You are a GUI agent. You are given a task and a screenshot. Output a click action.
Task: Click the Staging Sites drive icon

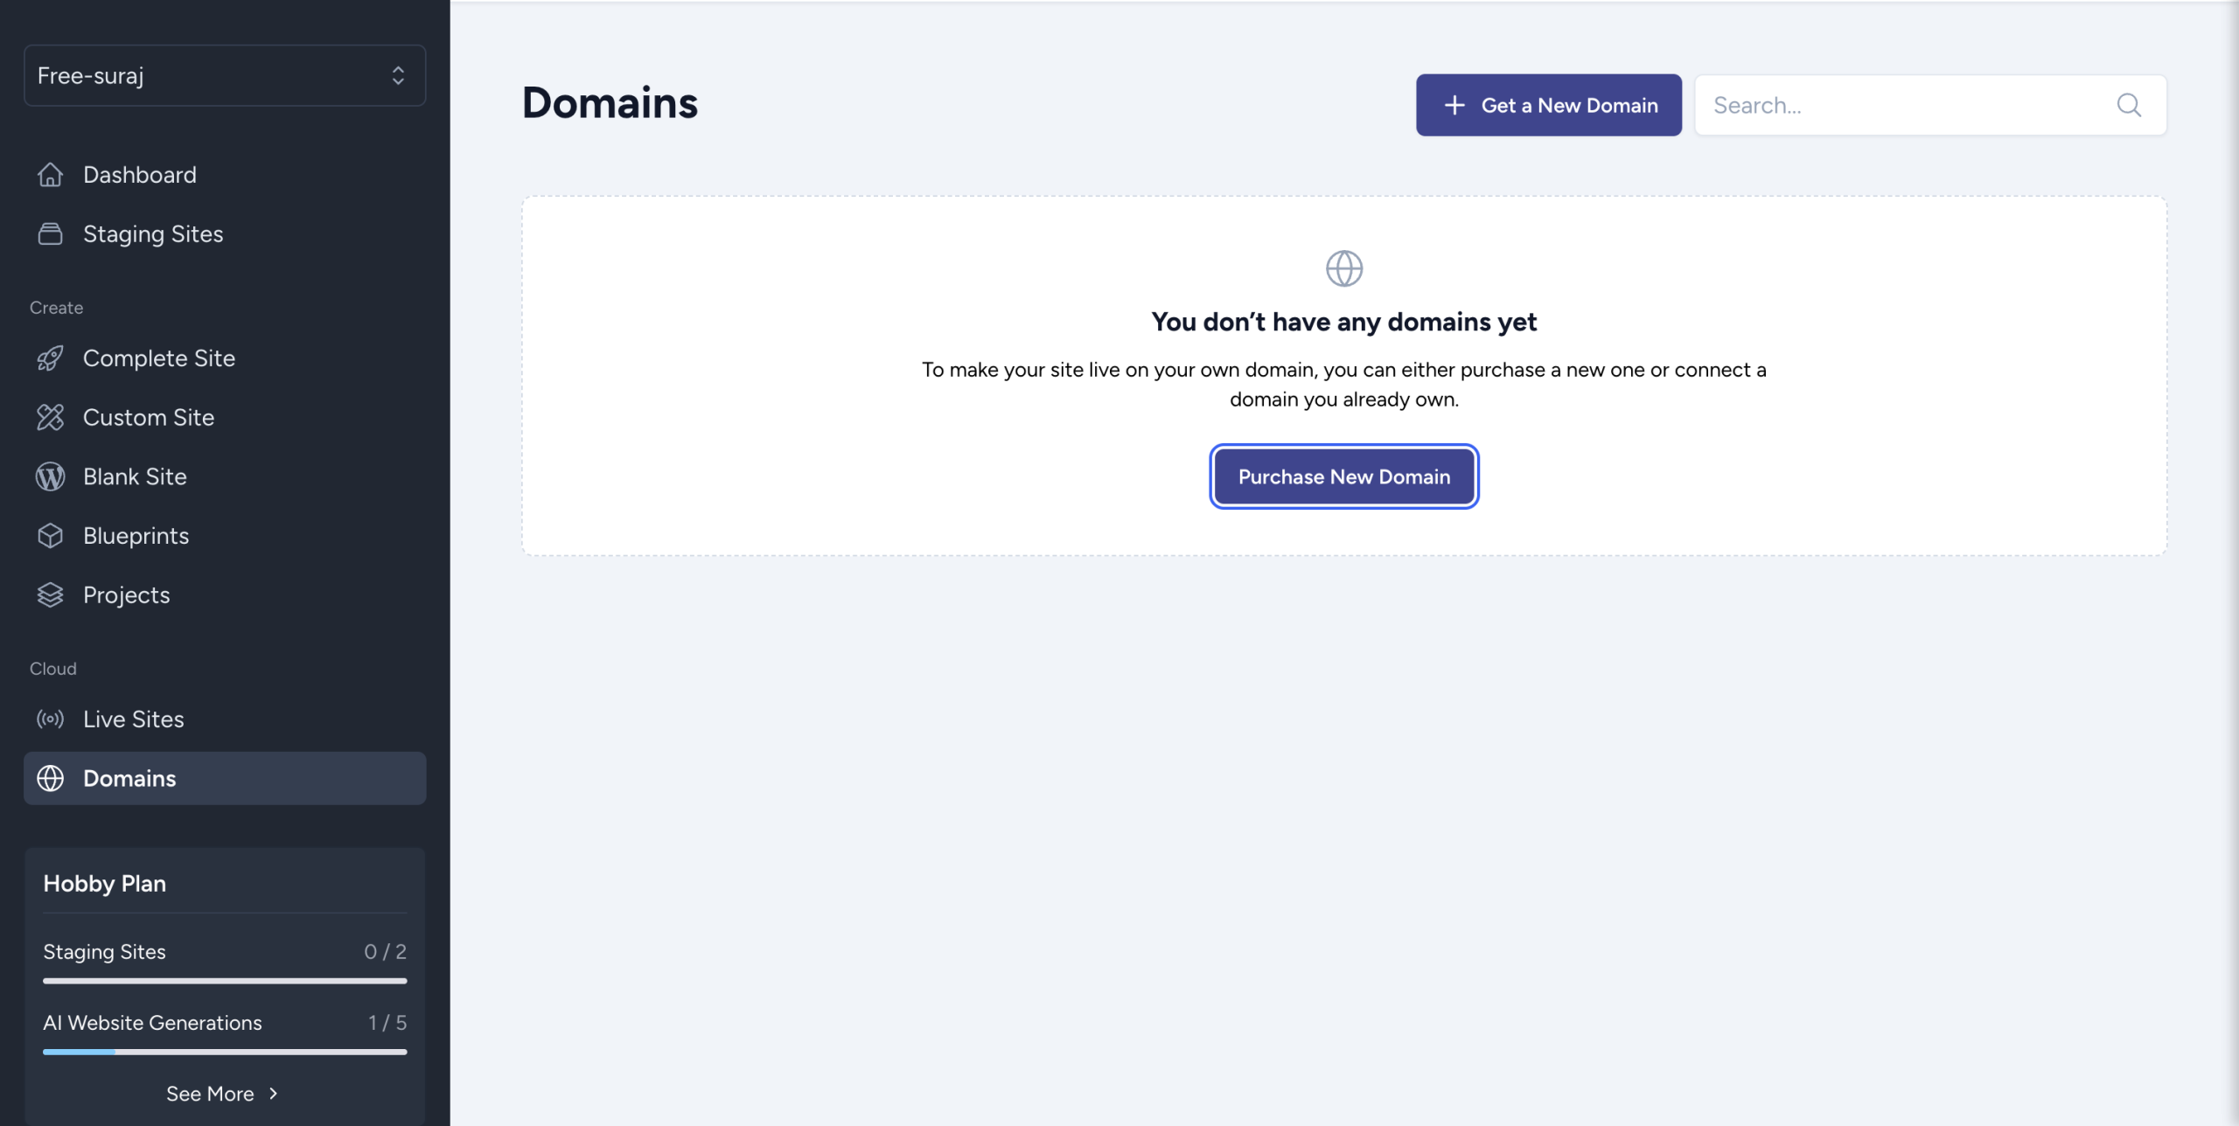(50, 234)
